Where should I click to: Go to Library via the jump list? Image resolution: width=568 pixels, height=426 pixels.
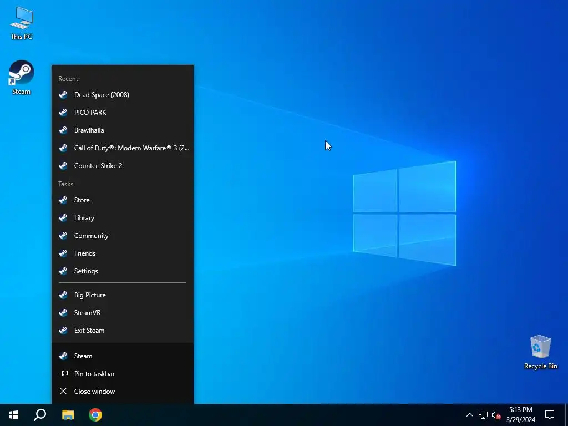[x=123, y=217]
